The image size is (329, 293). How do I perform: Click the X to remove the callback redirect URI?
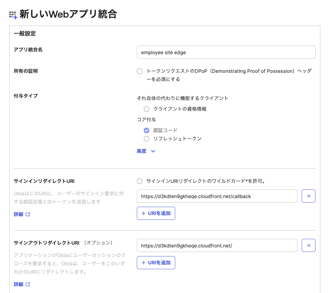coord(308,196)
